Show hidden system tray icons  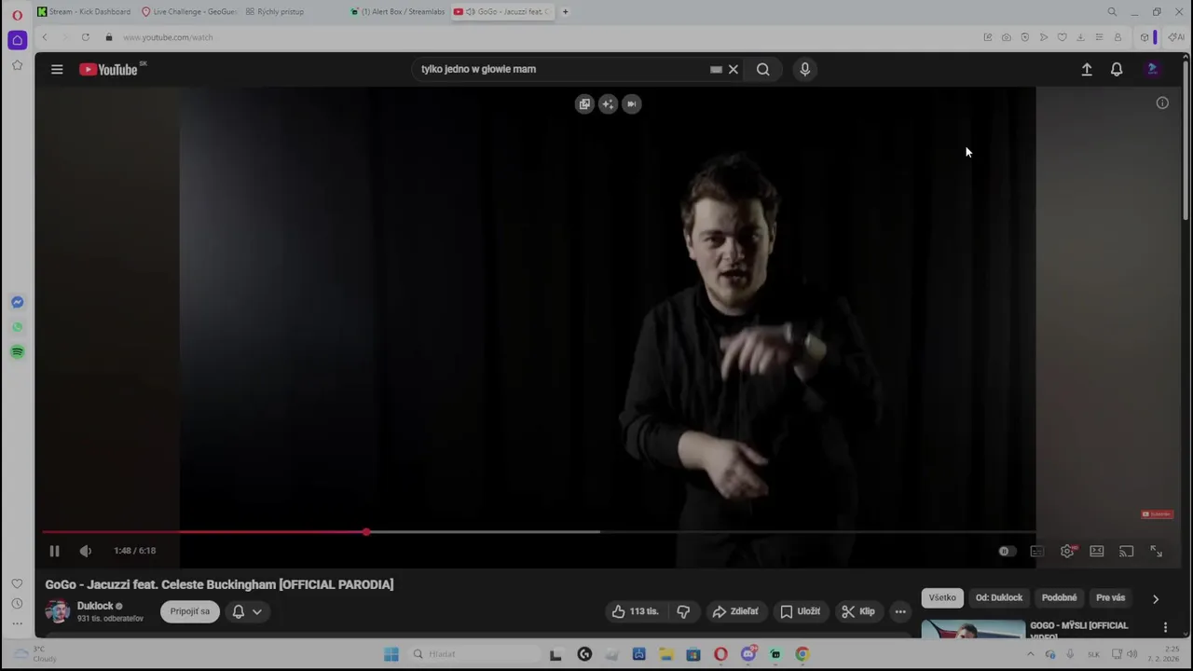[x=1031, y=654]
